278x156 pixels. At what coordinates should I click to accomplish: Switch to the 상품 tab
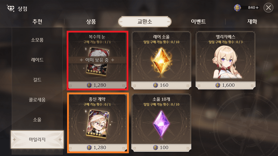91,22
